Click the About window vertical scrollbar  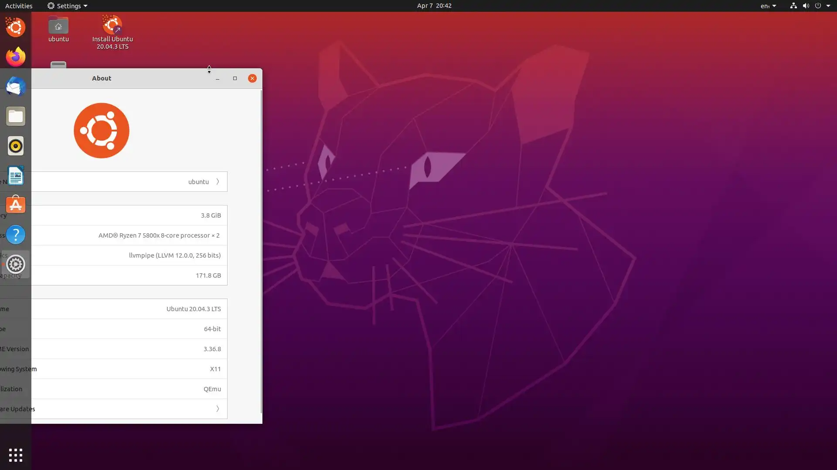pyautogui.click(x=261, y=252)
